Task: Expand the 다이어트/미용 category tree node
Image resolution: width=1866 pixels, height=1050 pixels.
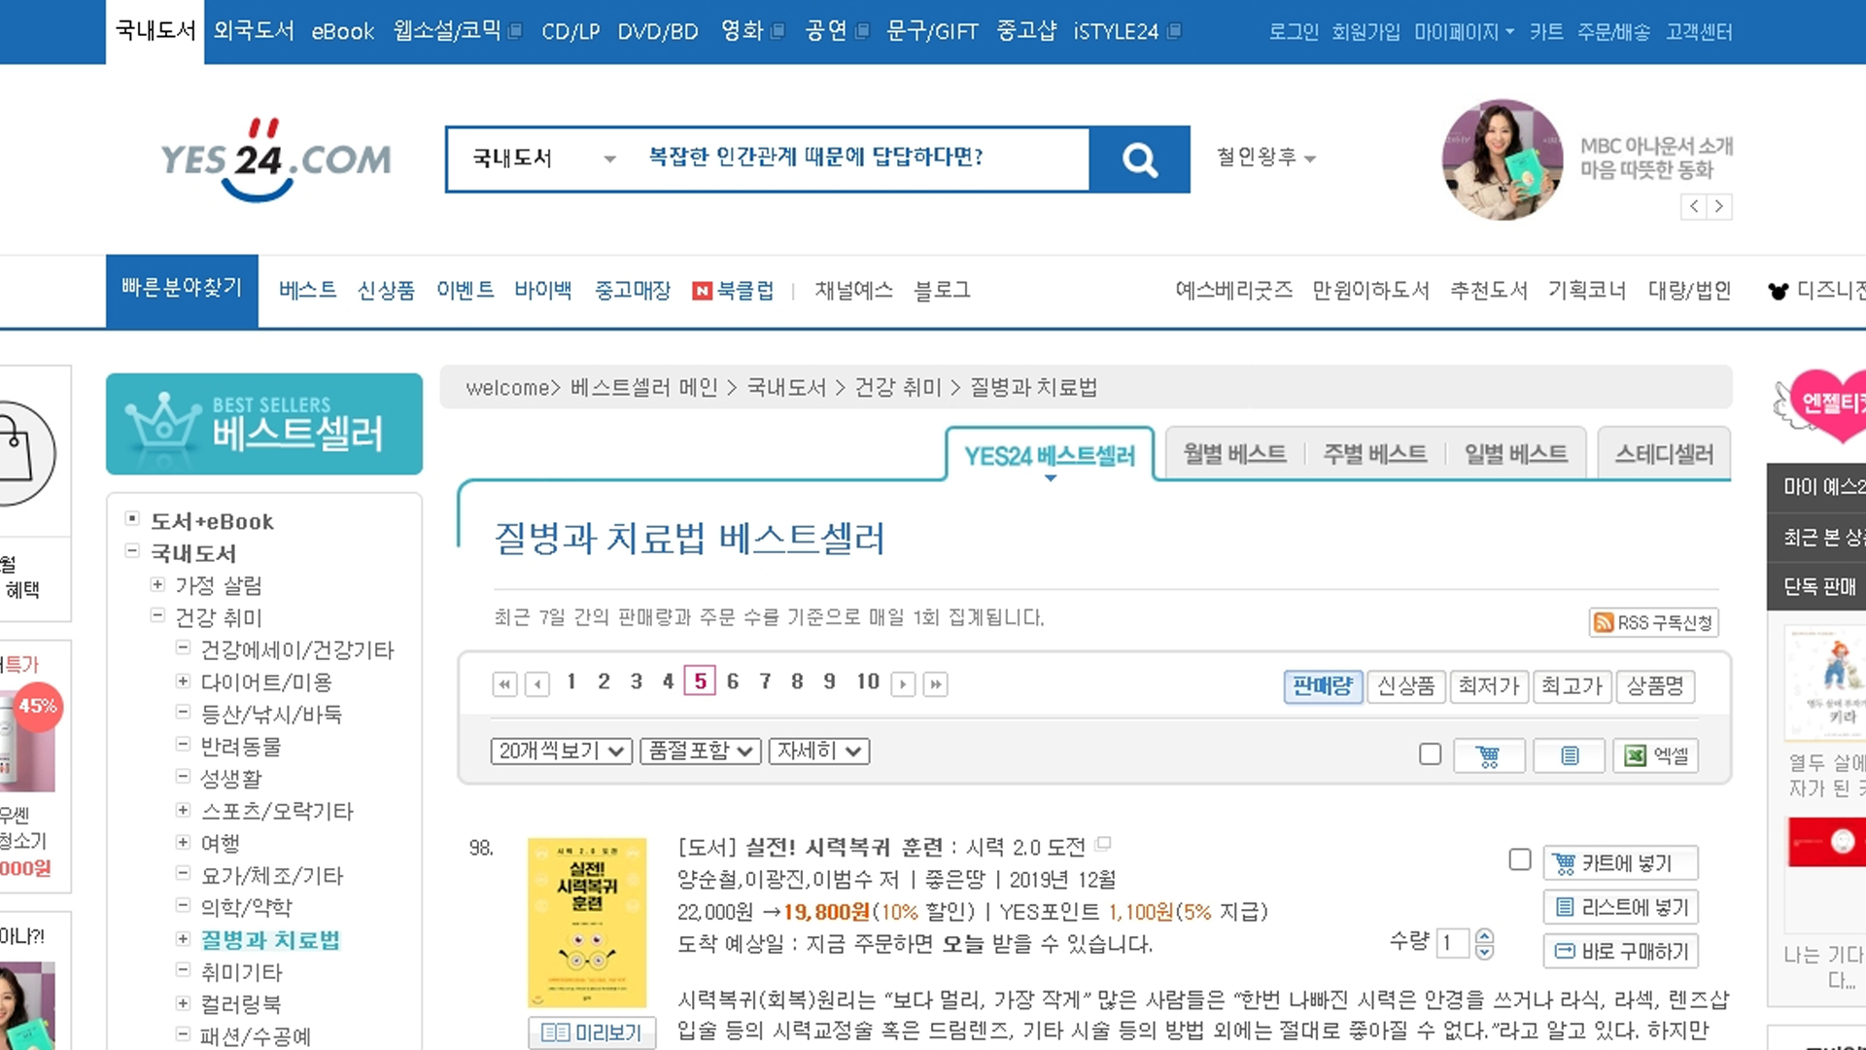Action: click(x=183, y=682)
